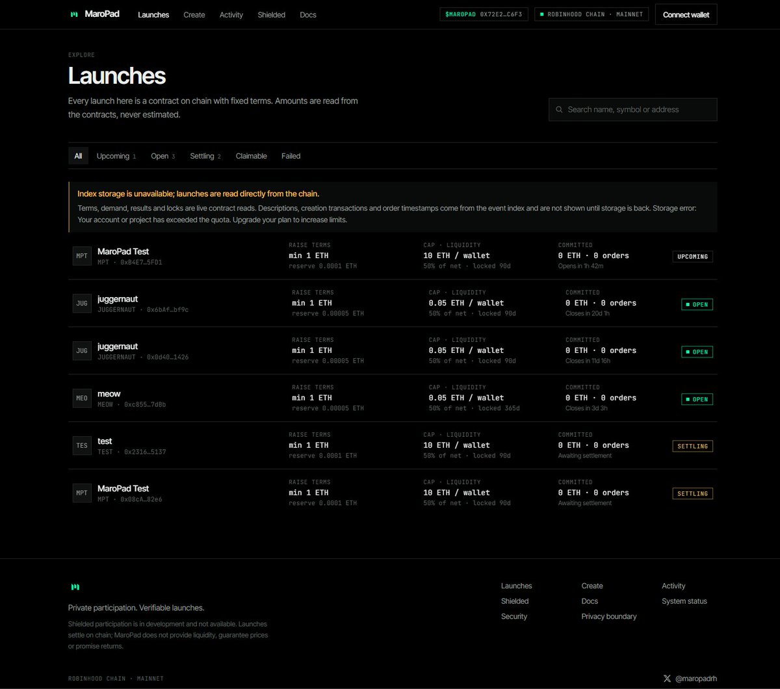Screen dimensions: 780x689
Task: Click the $MAROPAD contract address chip
Action: tap(484, 14)
